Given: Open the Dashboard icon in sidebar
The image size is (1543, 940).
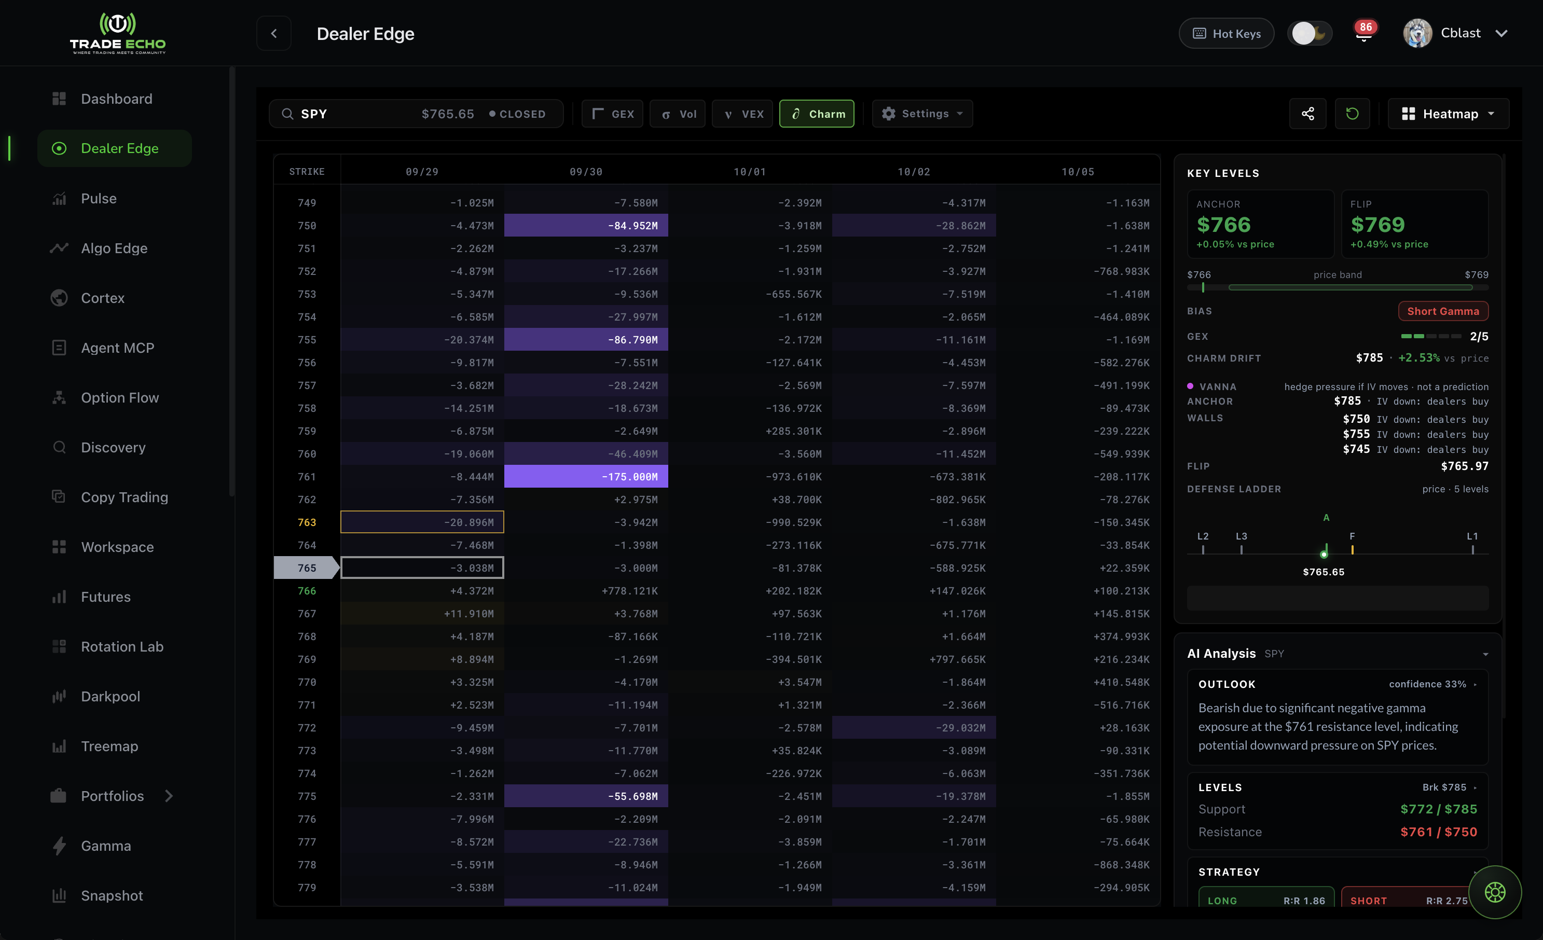Looking at the screenshot, I should pos(59,99).
